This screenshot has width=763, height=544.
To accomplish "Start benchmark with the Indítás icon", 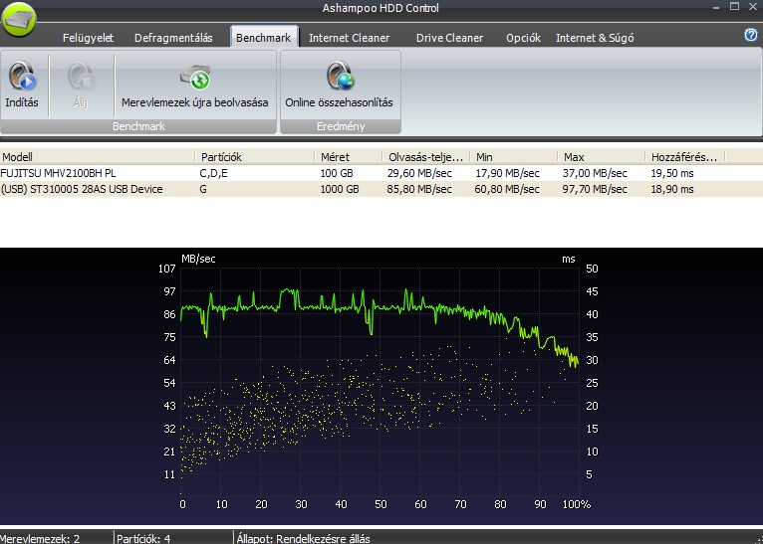I will (22, 76).
